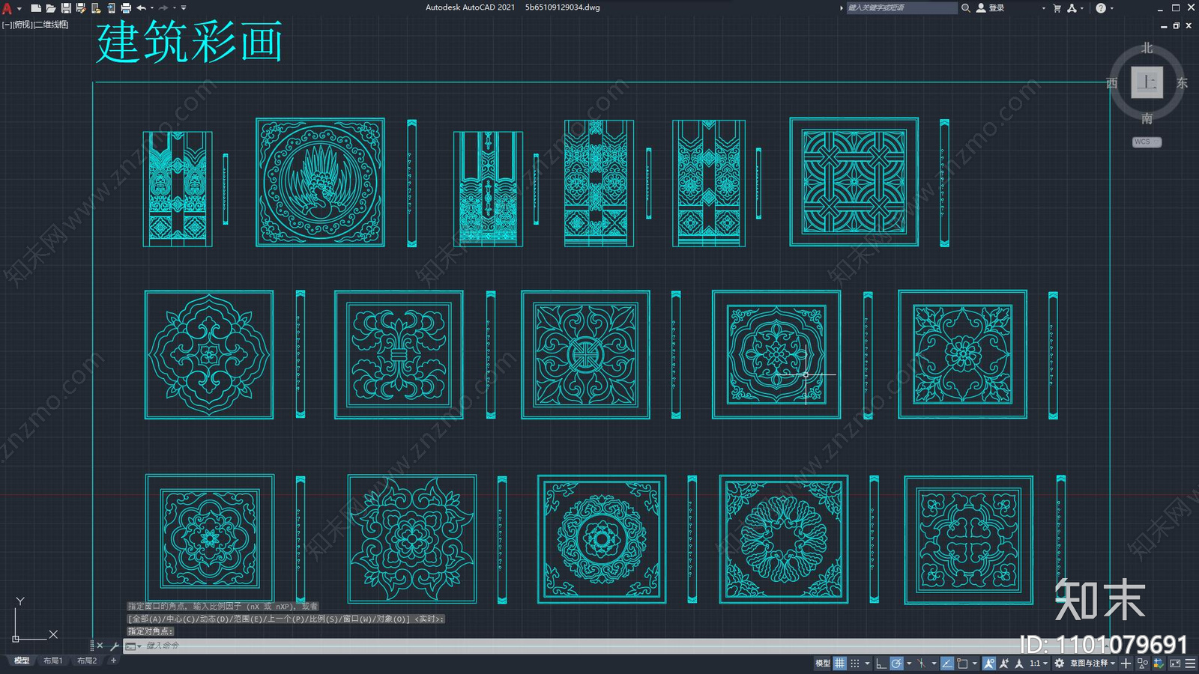Click the 草图与注释 workspace label
The image size is (1199, 674).
(1089, 663)
